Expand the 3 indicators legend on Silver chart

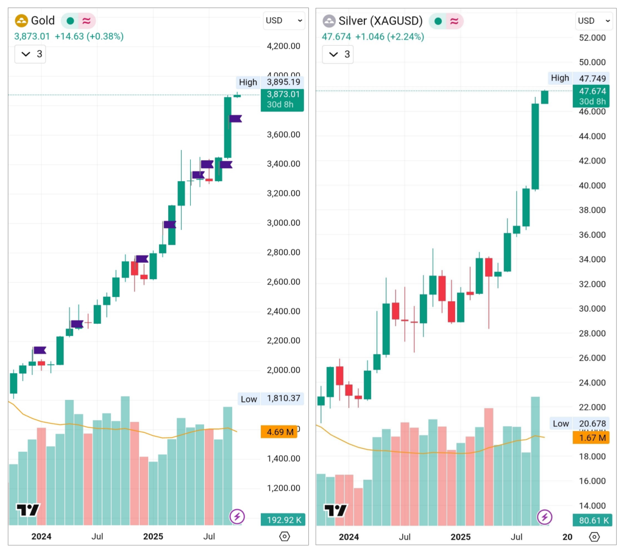pyautogui.click(x=338, y=54)
